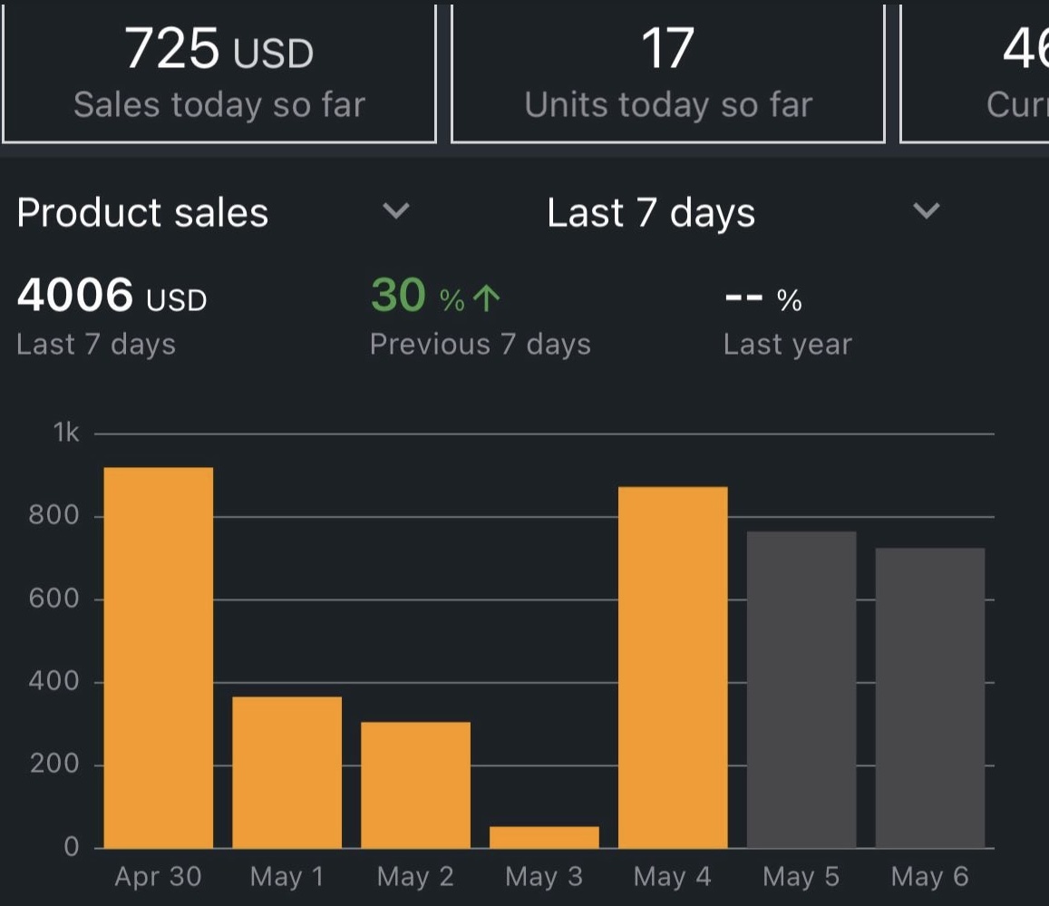Click the green up arrow icon
Viewport: 1049px width, 906px height.
[487, 299]
